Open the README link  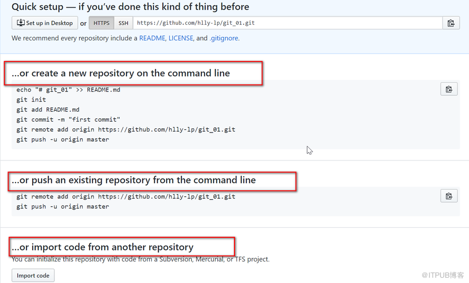point(152,38)
